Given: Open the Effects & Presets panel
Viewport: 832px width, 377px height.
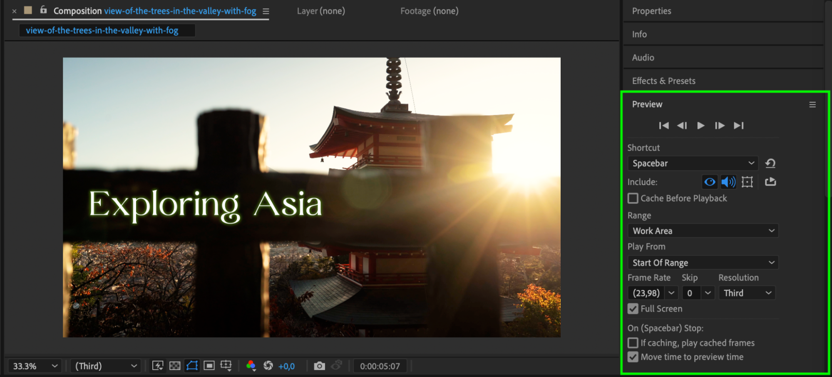Looking at the screenshot, I should (x=663, y=81).
